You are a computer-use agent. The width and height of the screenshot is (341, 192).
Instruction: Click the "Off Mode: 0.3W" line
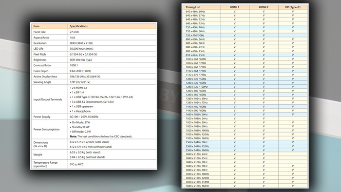(x=80, y=132)
